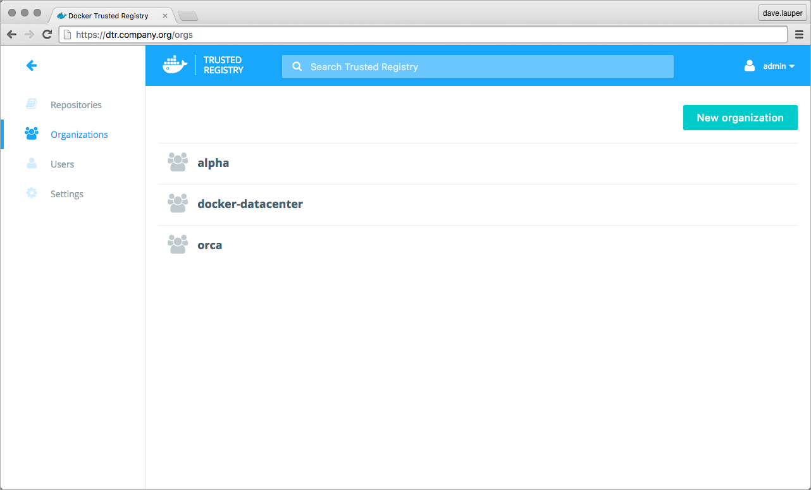Expand the admin account dropdown
The width and height of the screenshot is (811, 490).
[791, 66]
